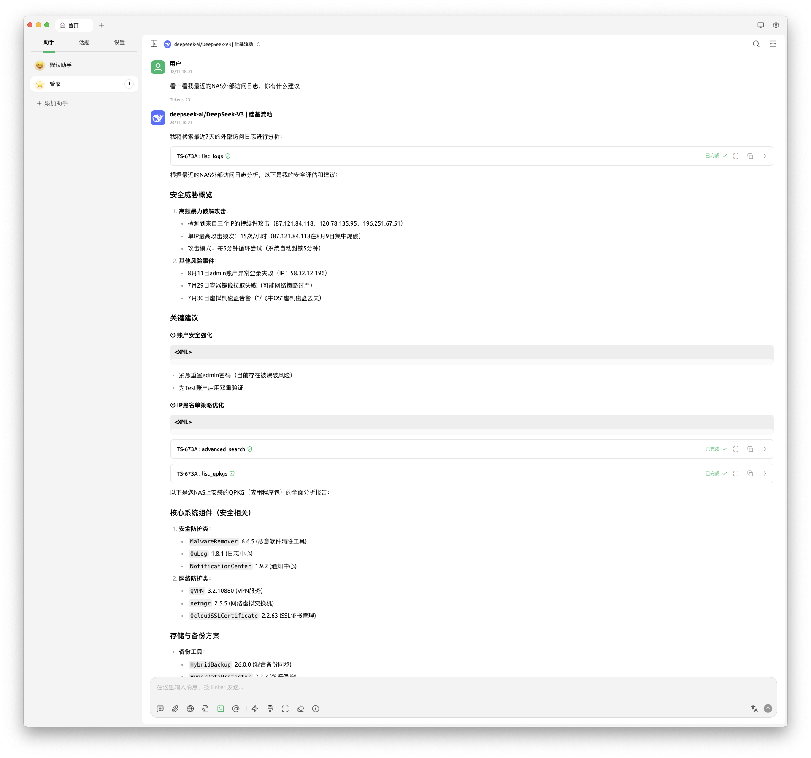
Task: Click the paperclip attachment icon
Action: (x=175, y=709)
